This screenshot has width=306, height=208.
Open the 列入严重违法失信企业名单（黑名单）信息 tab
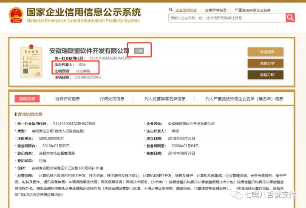click(x=244, y=98)
